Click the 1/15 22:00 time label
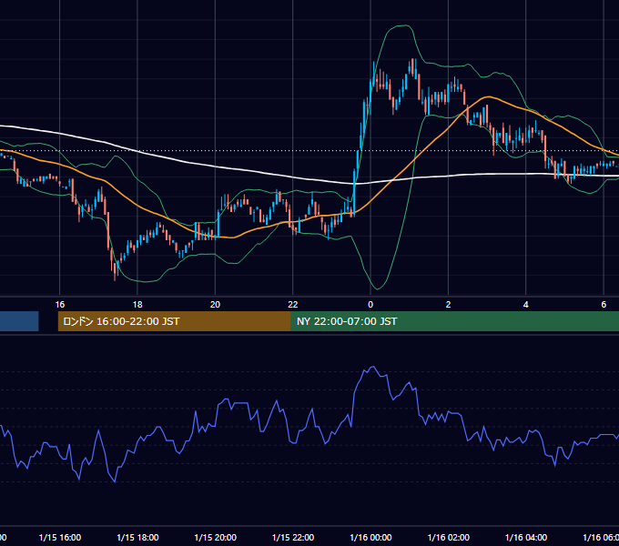619x546 pixels. point(293,537)
